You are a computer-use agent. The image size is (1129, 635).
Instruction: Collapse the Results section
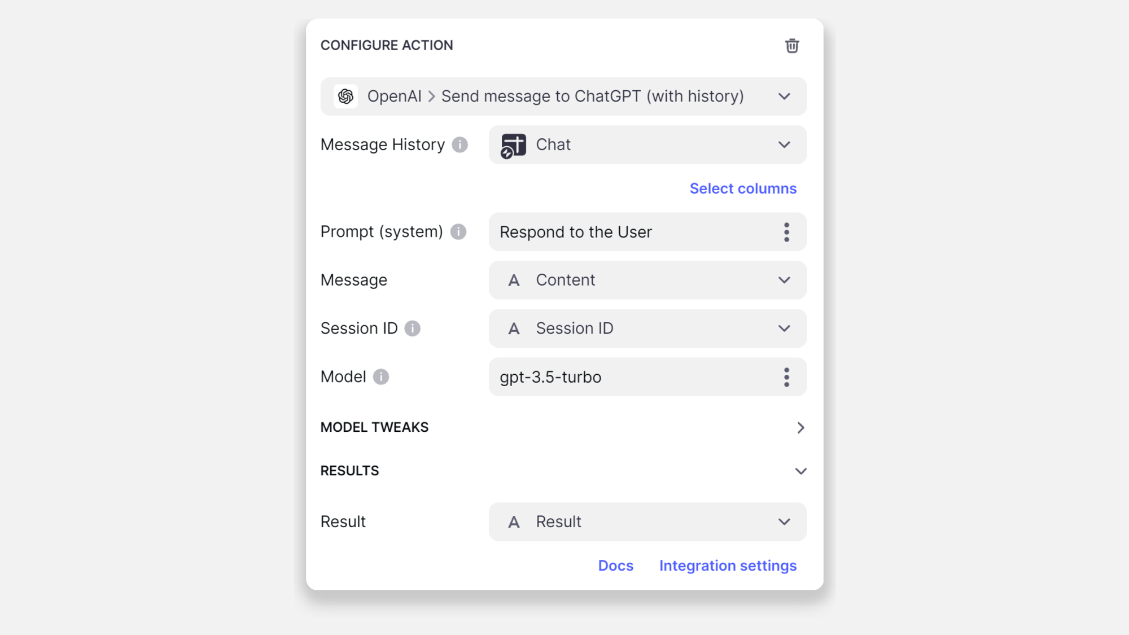(800, 471)
